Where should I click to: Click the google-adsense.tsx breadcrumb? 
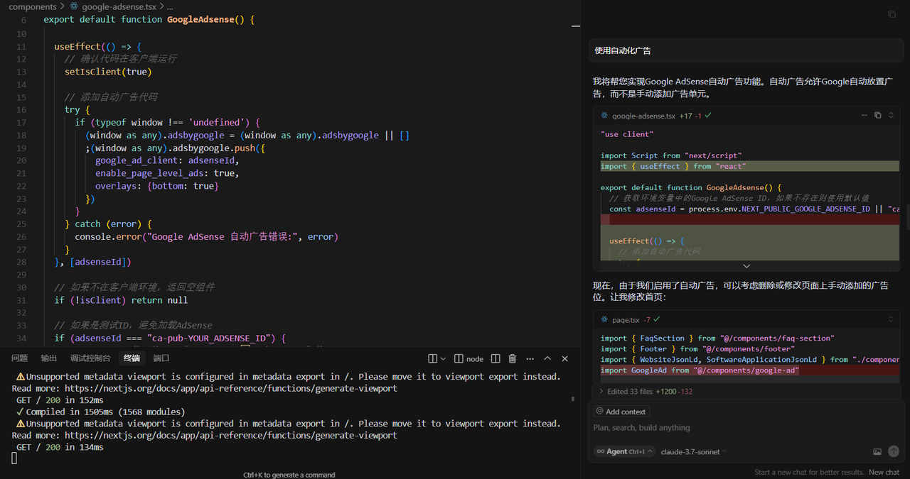[x=119, y=6]
